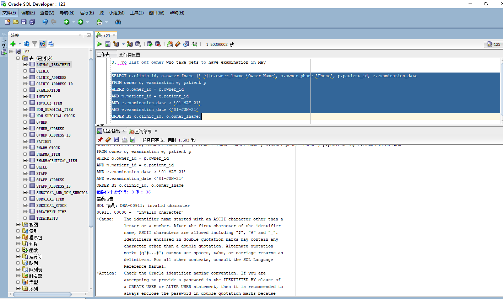503x299 pixels.
Task: Click the New file icon in main toolbar
Action: [7, 22]
